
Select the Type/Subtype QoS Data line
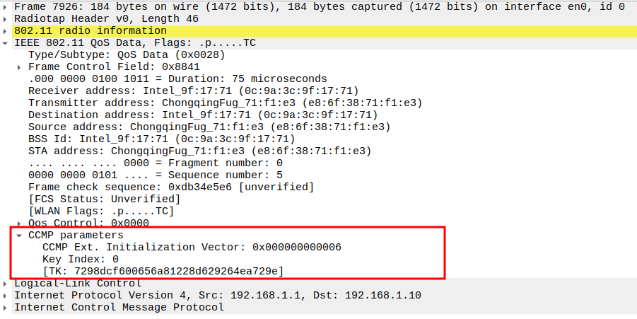point(127,54)
